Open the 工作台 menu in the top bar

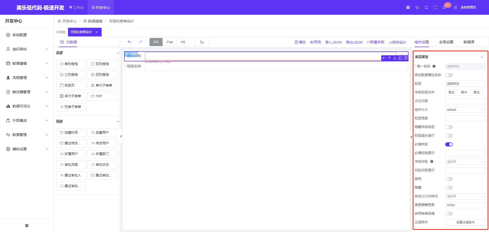[76, 7]
